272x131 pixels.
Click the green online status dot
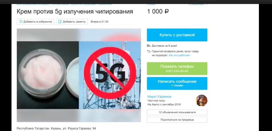[x=172, y=85]
